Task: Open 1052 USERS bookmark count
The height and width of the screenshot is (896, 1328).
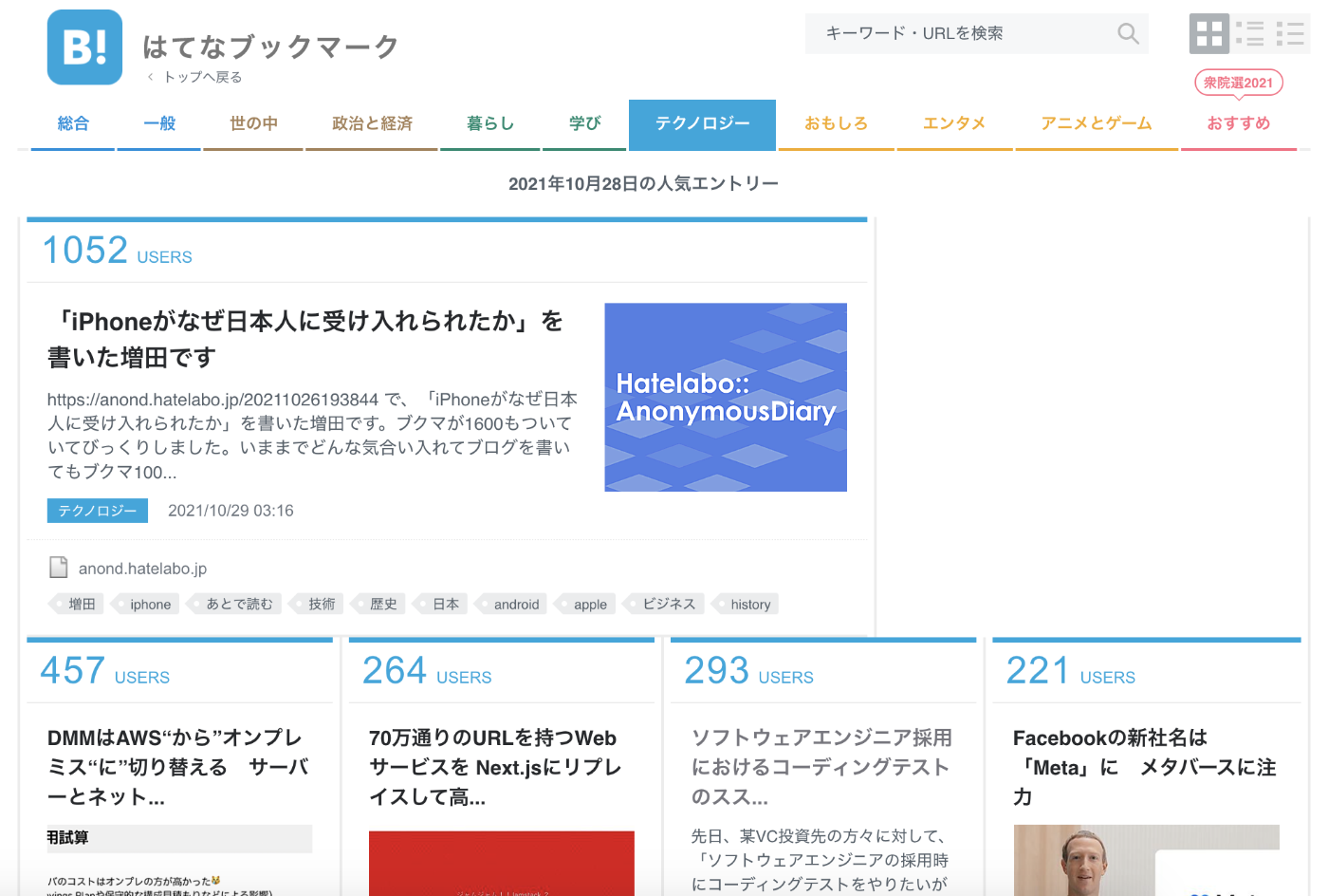Action: (x=117, y=251)
